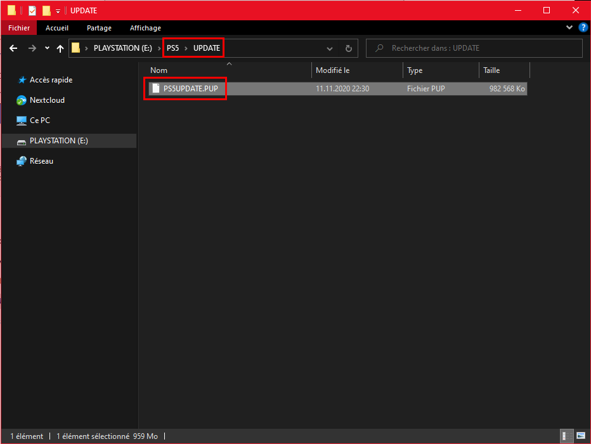Open Ce PC in the sidebar

point(39,121)
